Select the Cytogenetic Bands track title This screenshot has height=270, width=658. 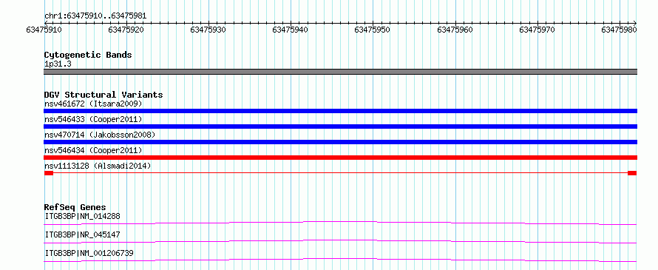click(88, 55)
